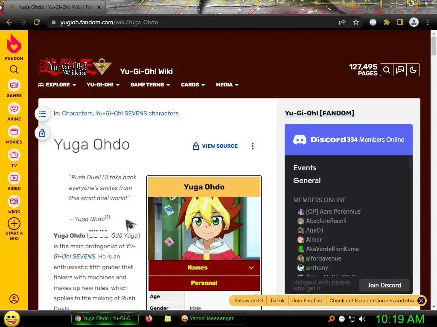
Task: Open the user profile icon in Fandom sidebar
Action: pyautogui.click(x=14, y=299)
